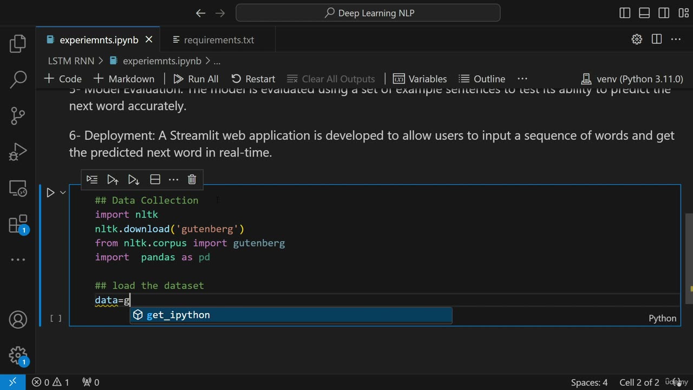Show errors and warnings in status bar
This screenshot has width=693, height=390.
(x=50, y=382)
